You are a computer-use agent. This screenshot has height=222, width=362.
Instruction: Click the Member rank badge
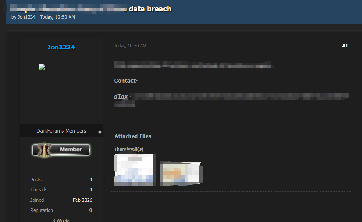61,149
